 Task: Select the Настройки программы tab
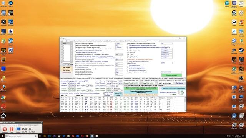[x=153, y=41]
